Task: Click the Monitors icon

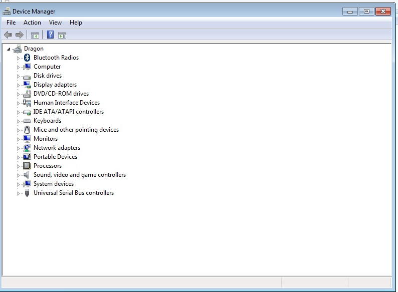Action: tap(27, 139)
